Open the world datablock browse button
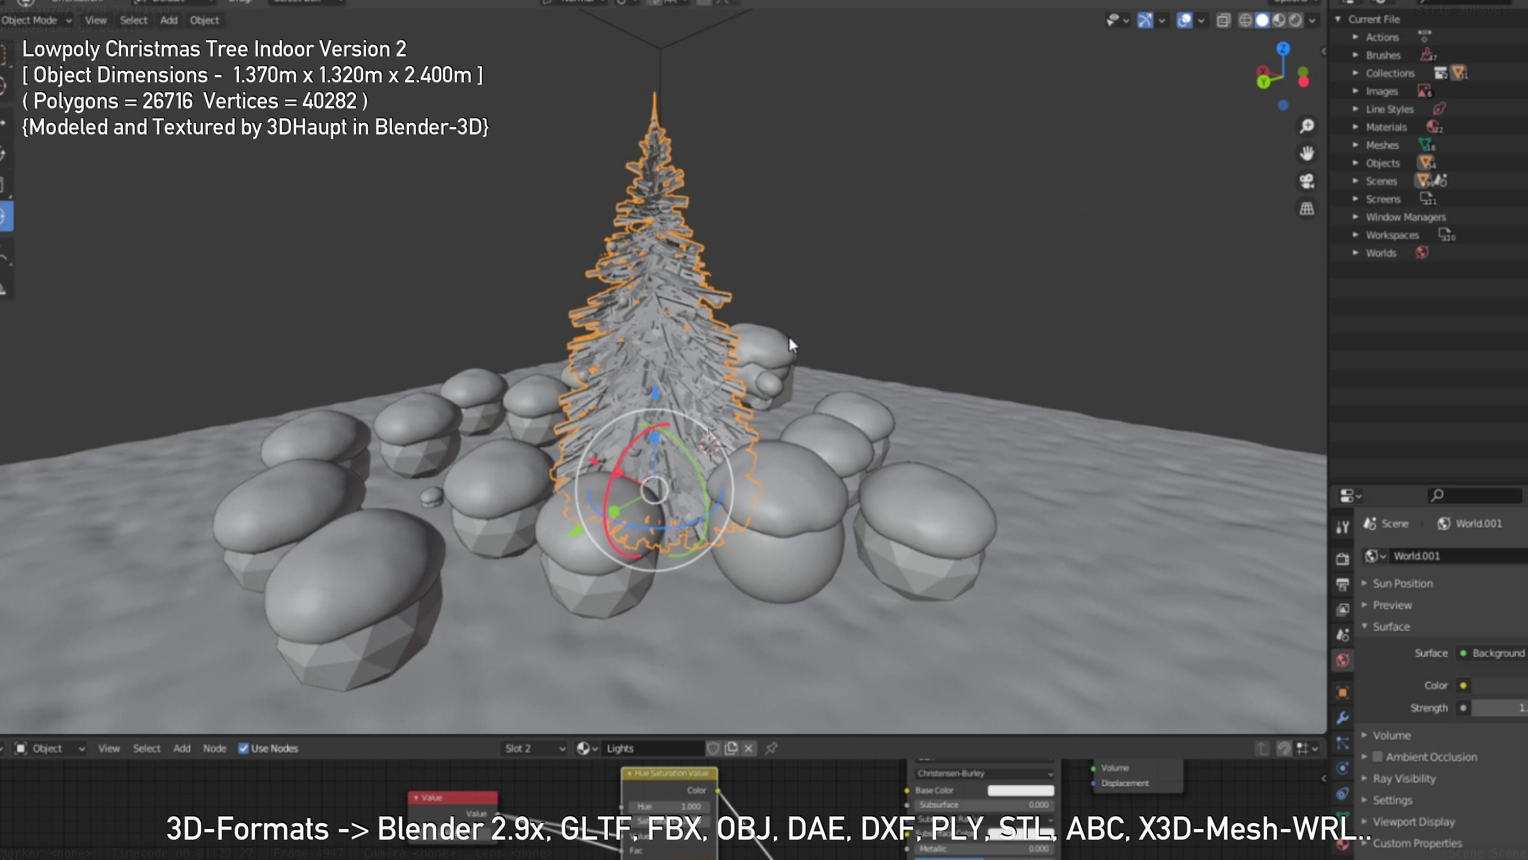 coord(1375,556)
